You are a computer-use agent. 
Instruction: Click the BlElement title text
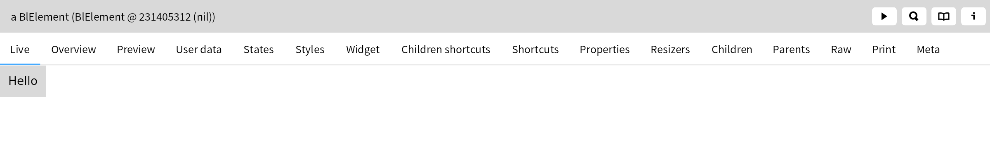point(113,17)
